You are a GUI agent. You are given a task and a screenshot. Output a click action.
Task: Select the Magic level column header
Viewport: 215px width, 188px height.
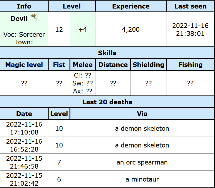[x=24, y=65]
